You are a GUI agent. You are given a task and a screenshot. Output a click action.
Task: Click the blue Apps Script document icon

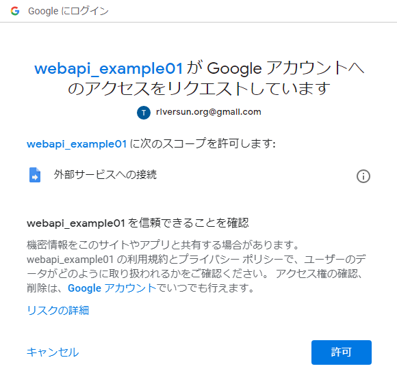tap(35, 175)
